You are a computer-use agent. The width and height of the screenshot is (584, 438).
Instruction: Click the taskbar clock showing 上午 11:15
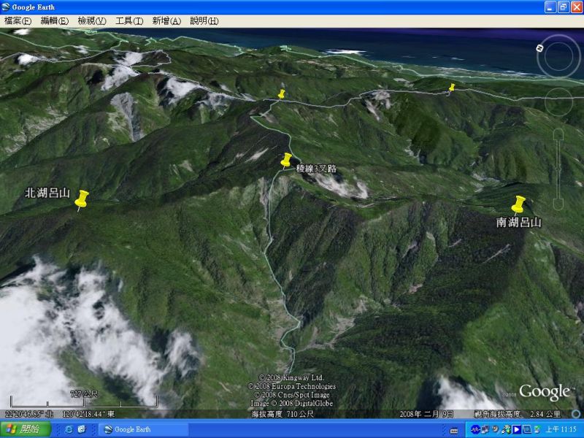(x=561, y=429)
